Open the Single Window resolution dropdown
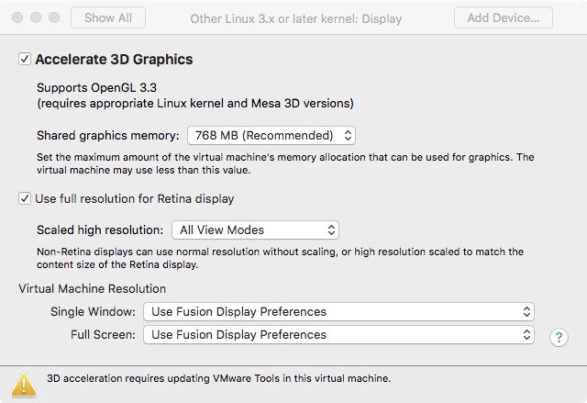 click(x=338, y=311)
